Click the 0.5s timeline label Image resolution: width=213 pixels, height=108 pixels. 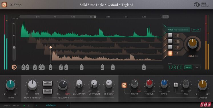(x=38, y=17)
